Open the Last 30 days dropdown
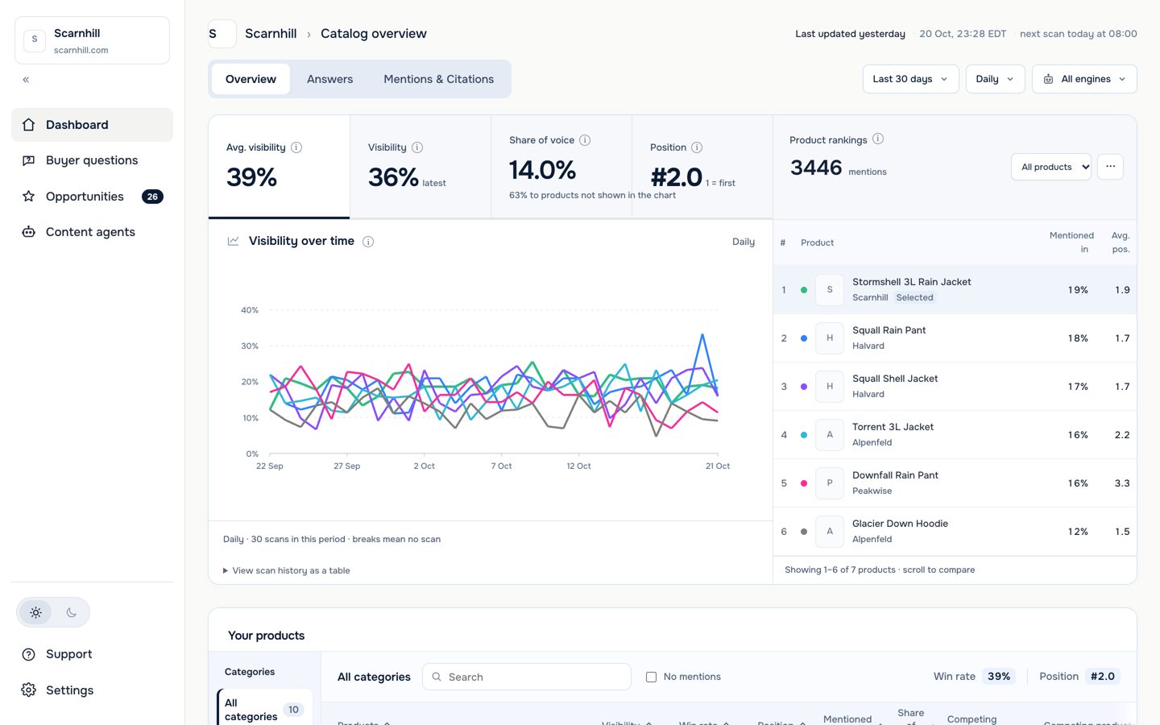Screen dimensions: 1160x725 (x=910, y=79)
